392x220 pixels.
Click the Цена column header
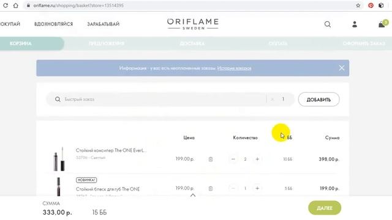[x=189, y=137]
